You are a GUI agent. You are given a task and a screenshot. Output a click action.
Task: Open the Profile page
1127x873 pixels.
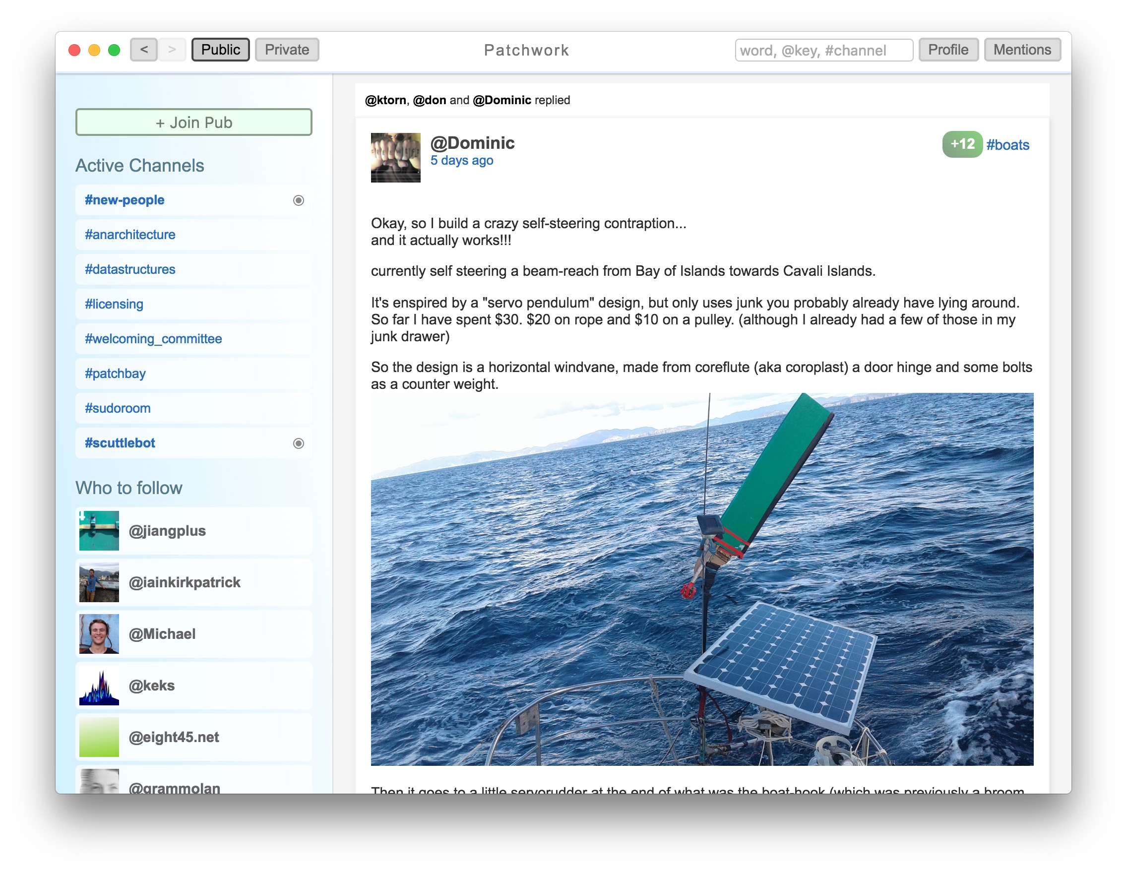click(x=949, y=49)
